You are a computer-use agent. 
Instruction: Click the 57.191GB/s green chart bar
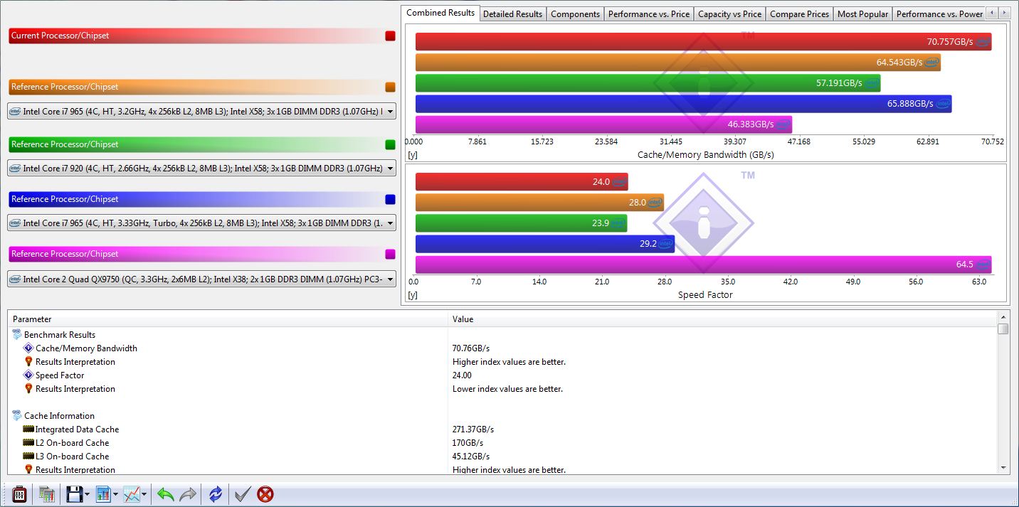648,83
